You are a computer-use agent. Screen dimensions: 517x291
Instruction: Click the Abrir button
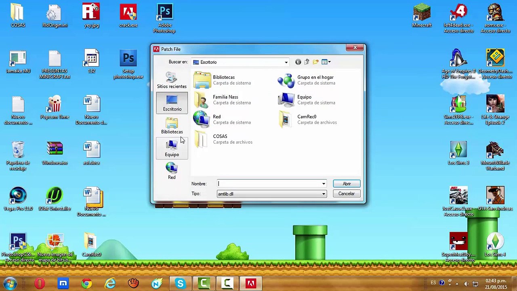coord(347,184)
